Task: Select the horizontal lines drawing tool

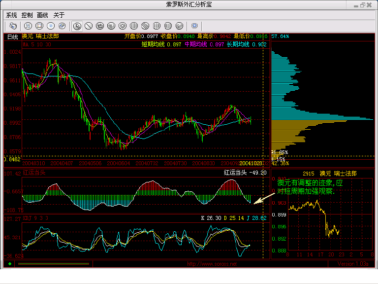Action: (x=111, y=25)
